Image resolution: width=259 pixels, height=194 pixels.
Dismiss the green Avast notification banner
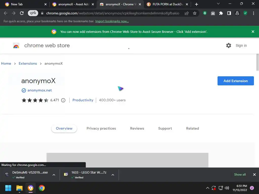(x=253, y=32)
